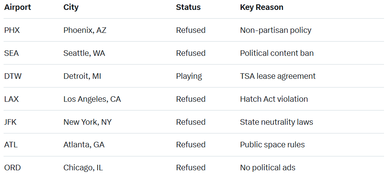Click the Playing status for Detroit

[x=189, y=76]
